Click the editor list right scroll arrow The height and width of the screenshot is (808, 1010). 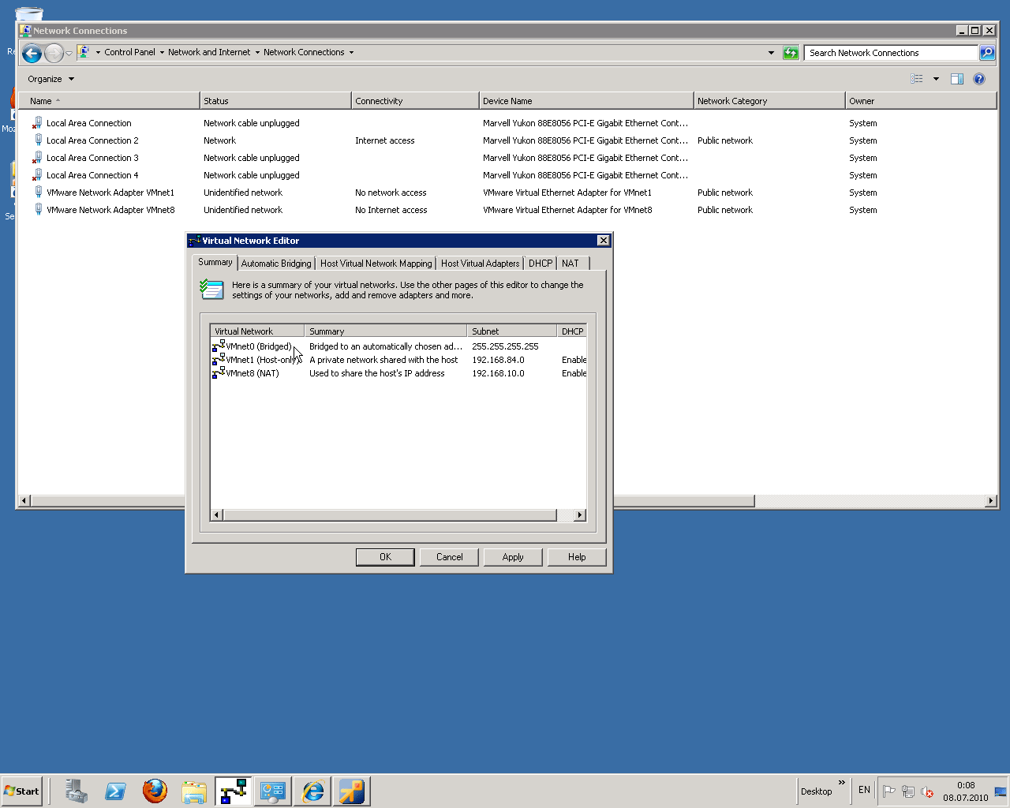tap(580, 515)
